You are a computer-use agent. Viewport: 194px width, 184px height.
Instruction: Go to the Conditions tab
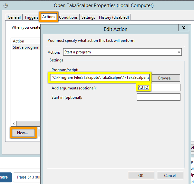[68, 17]
